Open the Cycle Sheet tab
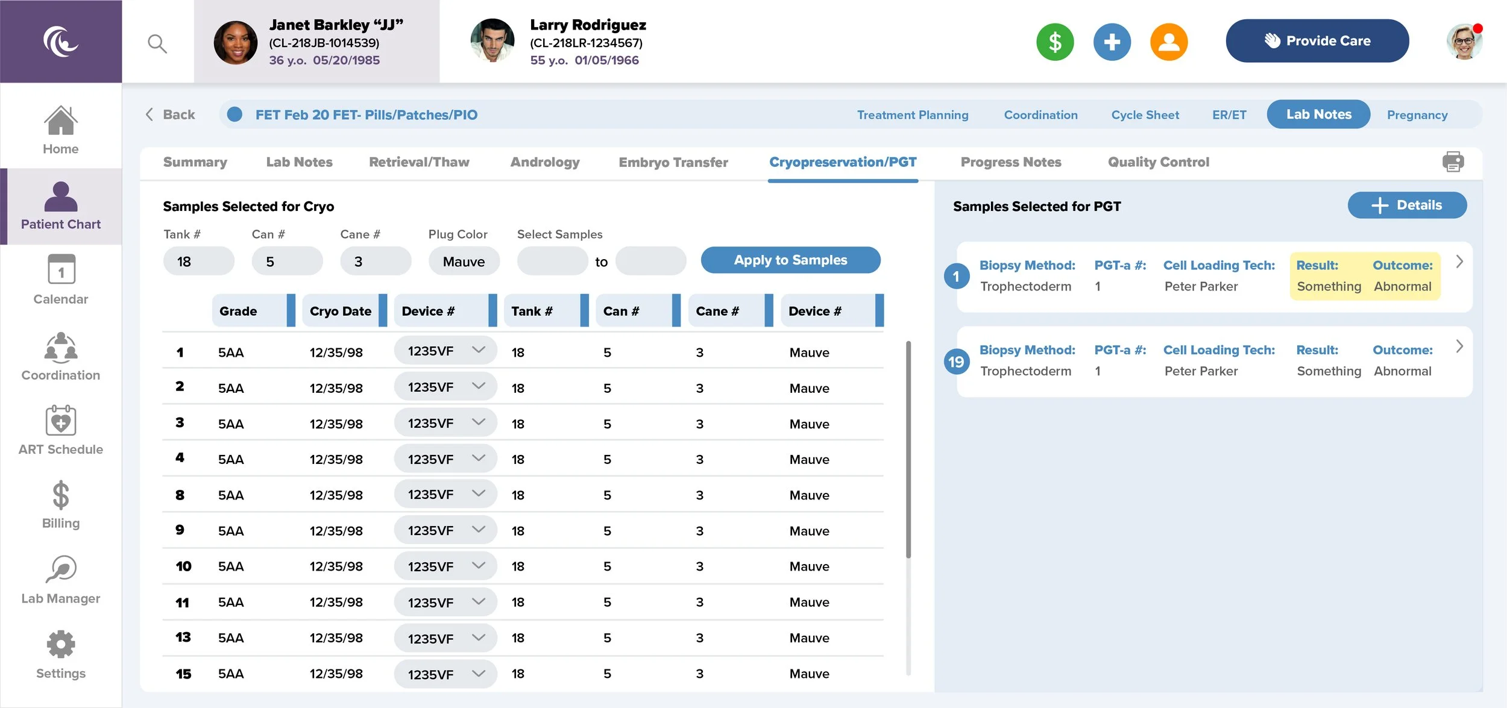 click(1145, 114)
